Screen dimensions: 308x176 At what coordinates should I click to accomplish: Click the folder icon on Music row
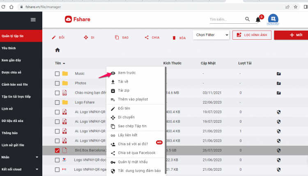pyautogui.click(x=278, y=74)
